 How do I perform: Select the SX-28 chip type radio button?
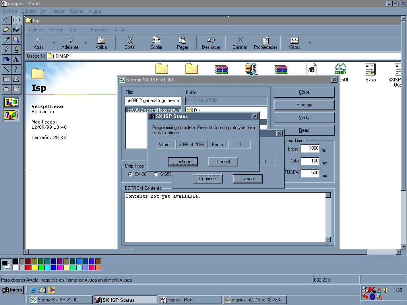130,174
